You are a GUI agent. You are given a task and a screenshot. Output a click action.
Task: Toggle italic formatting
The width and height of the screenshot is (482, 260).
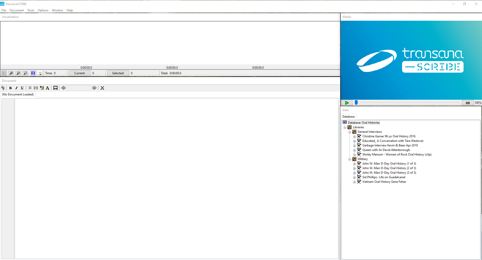click(x=16, y=88)
